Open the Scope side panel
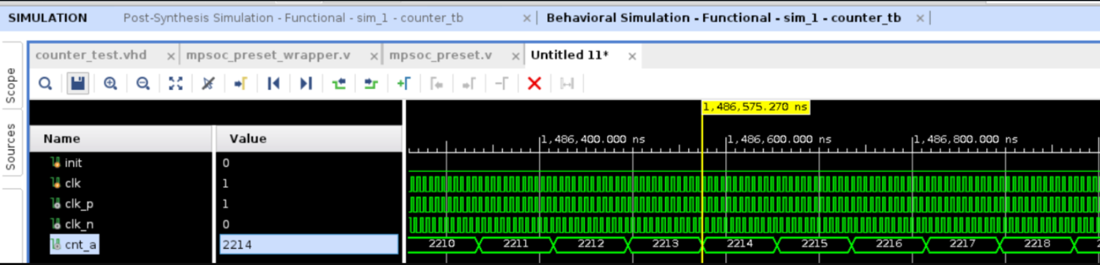The image size is (1100, 265). (x=11, y=85)
